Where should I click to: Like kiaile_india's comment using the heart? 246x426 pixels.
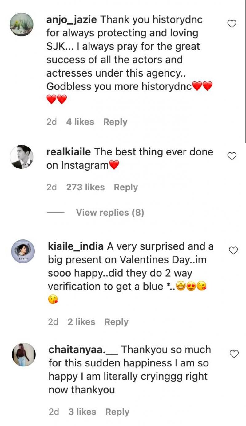[x=234, y=251]
